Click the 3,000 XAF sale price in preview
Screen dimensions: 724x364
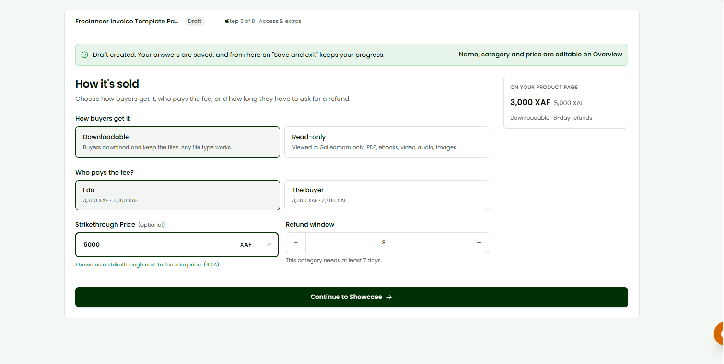tap(530, 103)
